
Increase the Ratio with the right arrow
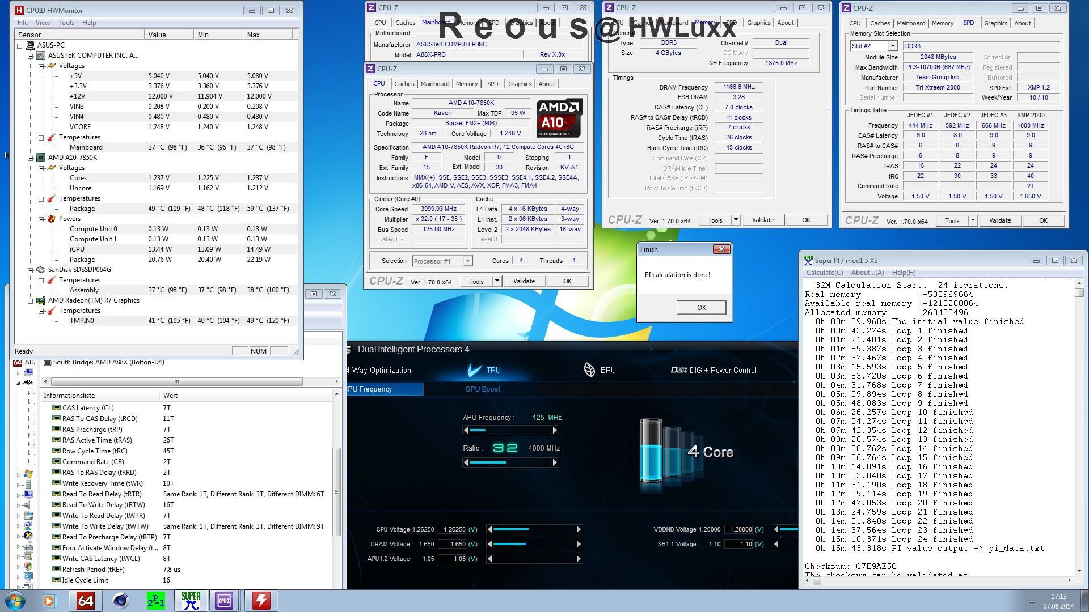tap(555, 462)
